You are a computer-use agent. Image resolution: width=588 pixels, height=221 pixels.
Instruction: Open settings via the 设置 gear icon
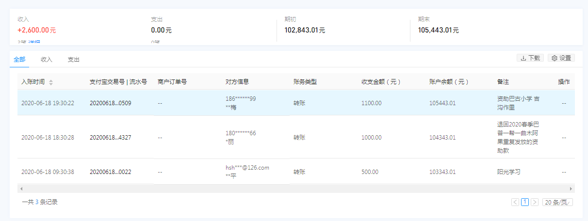coord(555,58)
